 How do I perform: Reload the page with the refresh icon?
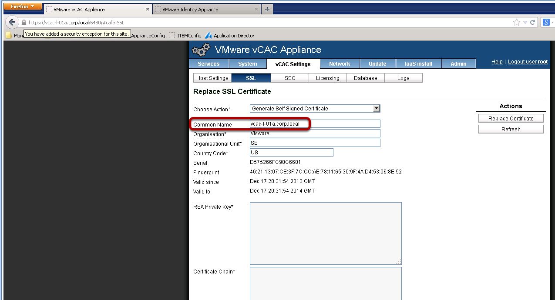point(532,23)
